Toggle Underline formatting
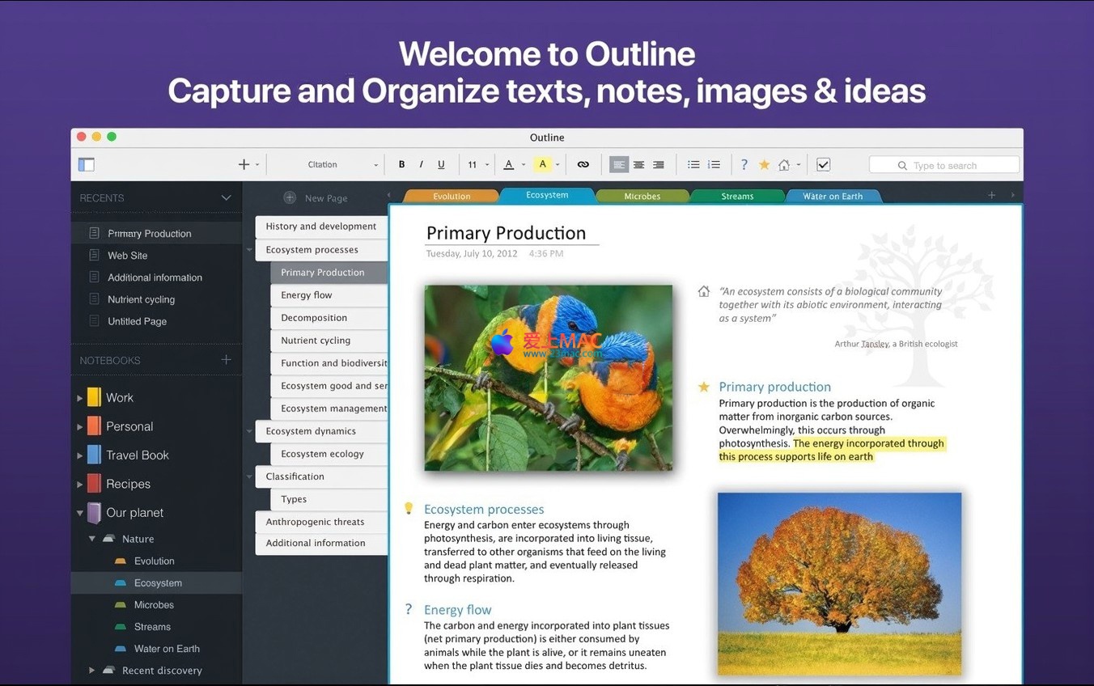This screenshot has height=686, width=1094. tap(441, 165)
